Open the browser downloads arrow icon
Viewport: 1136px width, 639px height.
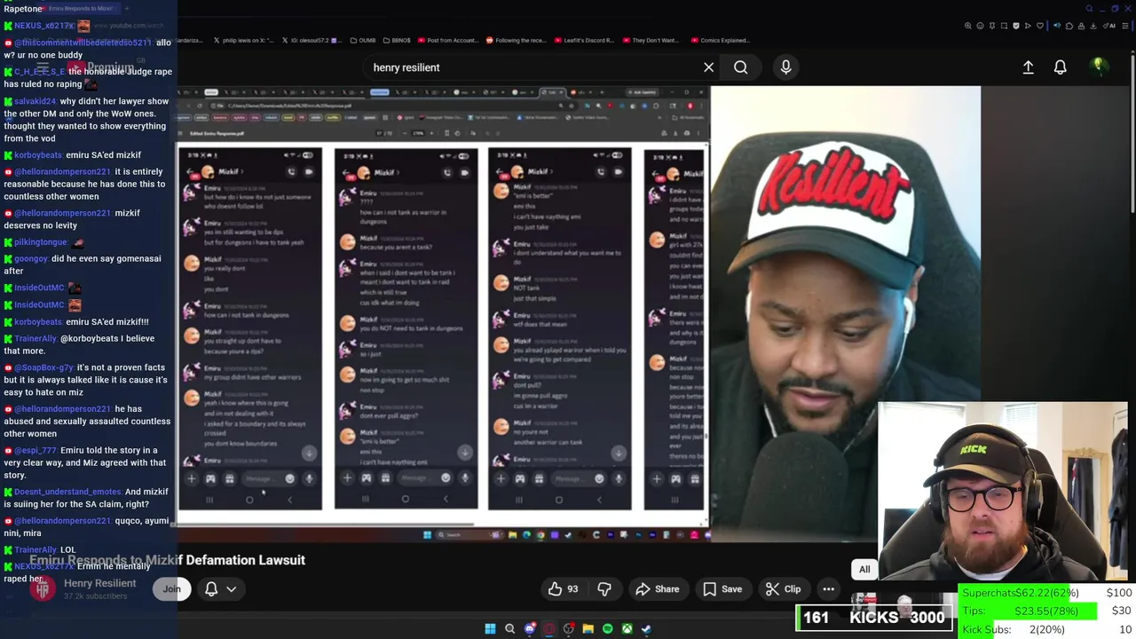[x=1093, y=26]
